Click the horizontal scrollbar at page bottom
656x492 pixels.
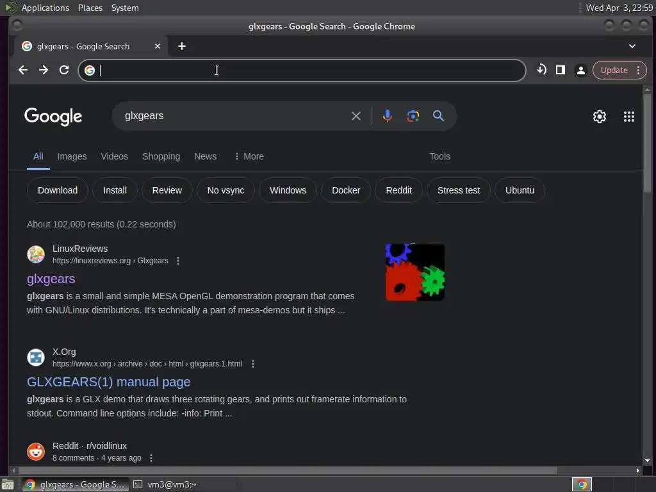pyautogui.click(x=286, y=471)
